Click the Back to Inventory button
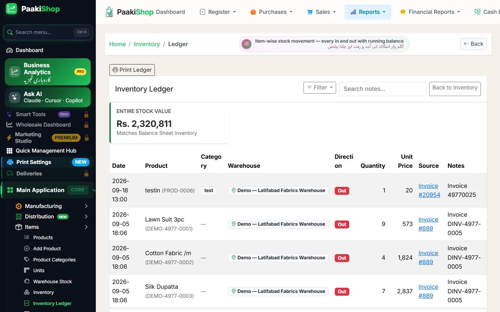The image size is (500, 312). pyautogui.click(x=455, y=89)
